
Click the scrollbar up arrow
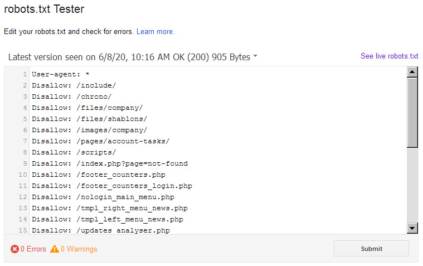tap(412, 72)
